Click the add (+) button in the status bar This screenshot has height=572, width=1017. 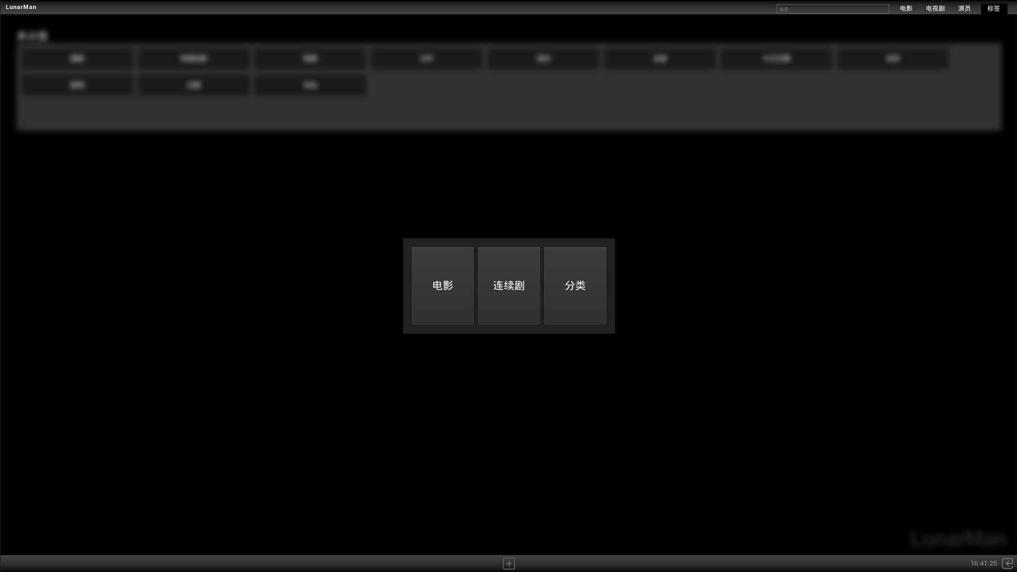508,564
